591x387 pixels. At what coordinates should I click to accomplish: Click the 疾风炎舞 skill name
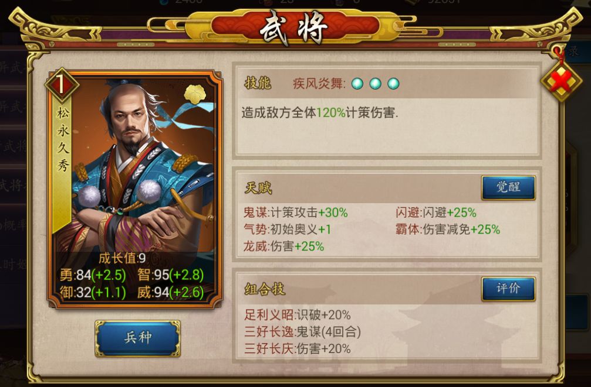[x=319, y=84]
